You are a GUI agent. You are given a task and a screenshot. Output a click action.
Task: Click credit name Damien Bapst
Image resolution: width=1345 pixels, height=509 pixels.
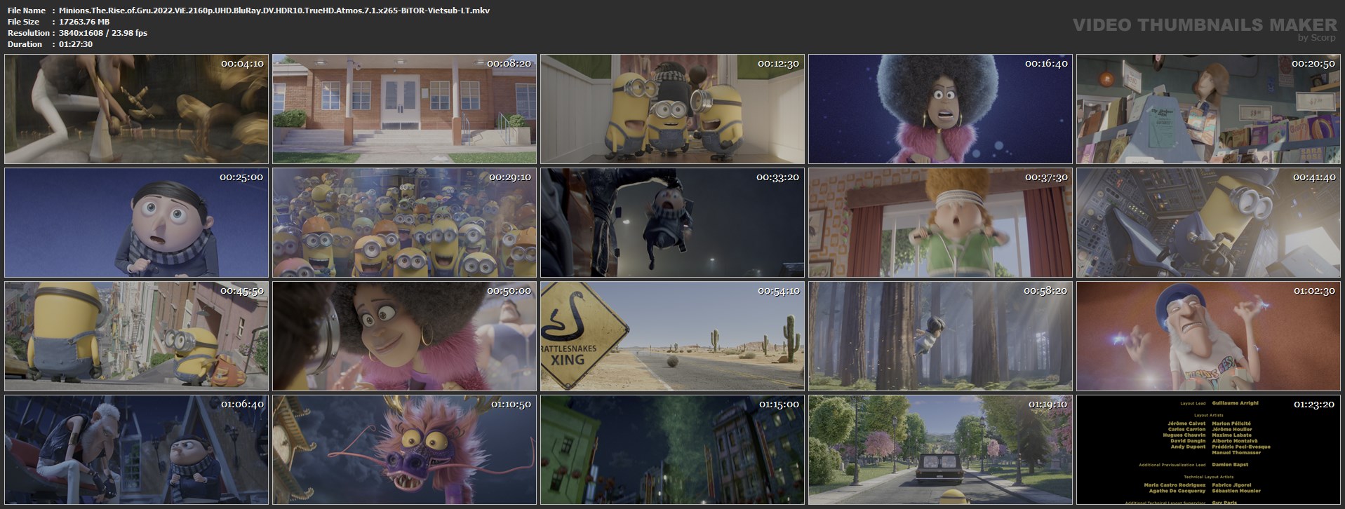(x=1230, y=465)
